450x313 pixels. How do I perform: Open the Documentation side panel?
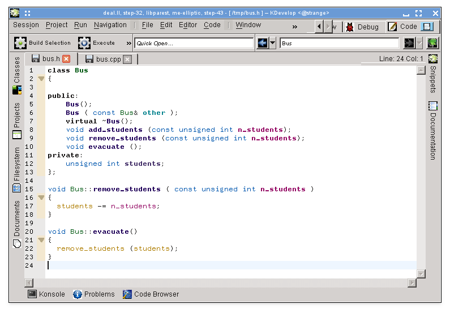coord(433,131)
